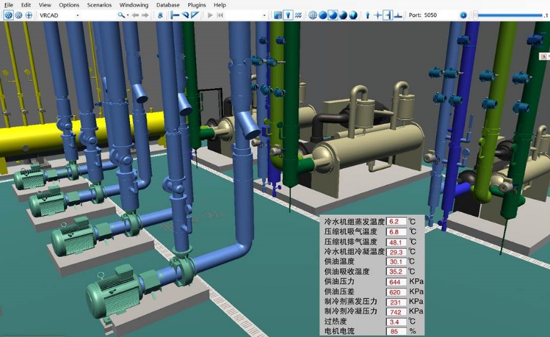Screen dimensions: 550x337
Task: Click the play simulation button
Action: coord(210,15)
